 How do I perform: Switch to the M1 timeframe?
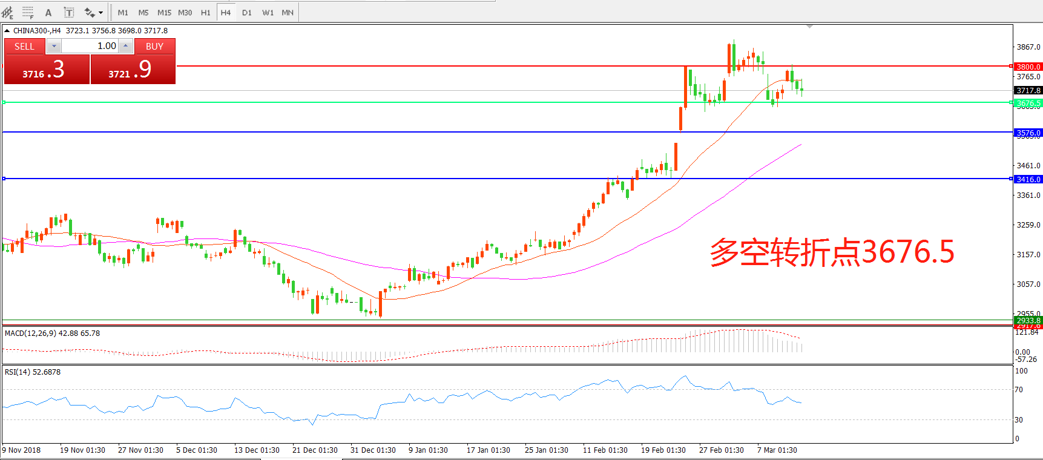tap(123, 12)
